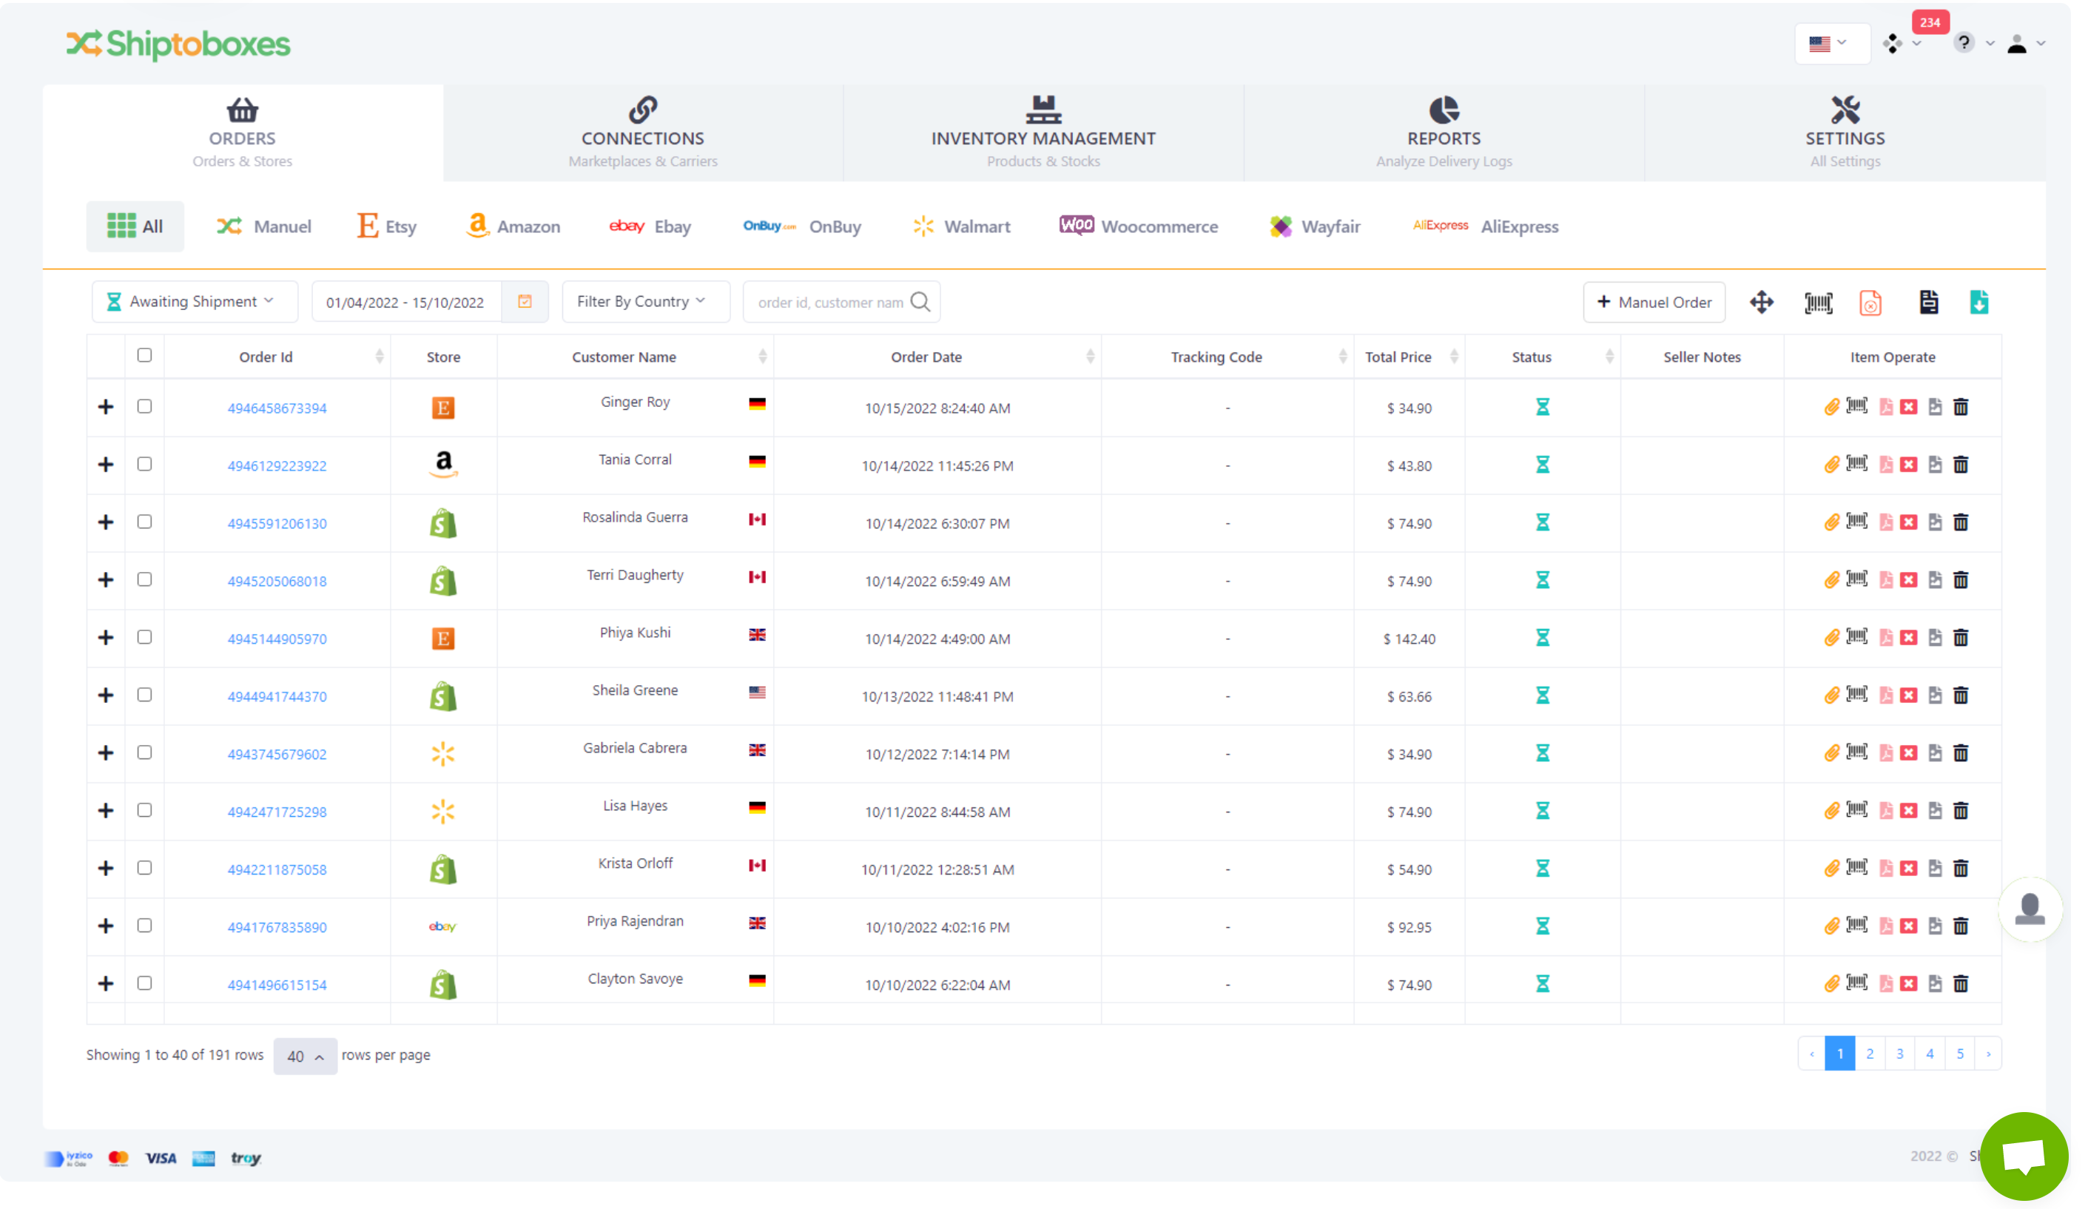Click notifications icon with 234 badge
Viewport: 2088px width, 1209px height.
1893,44
